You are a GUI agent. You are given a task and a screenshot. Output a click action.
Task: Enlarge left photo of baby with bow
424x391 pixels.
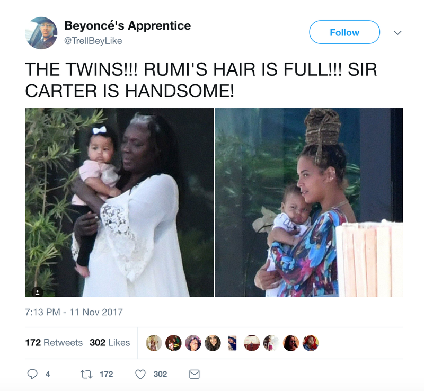pos(119,202)
